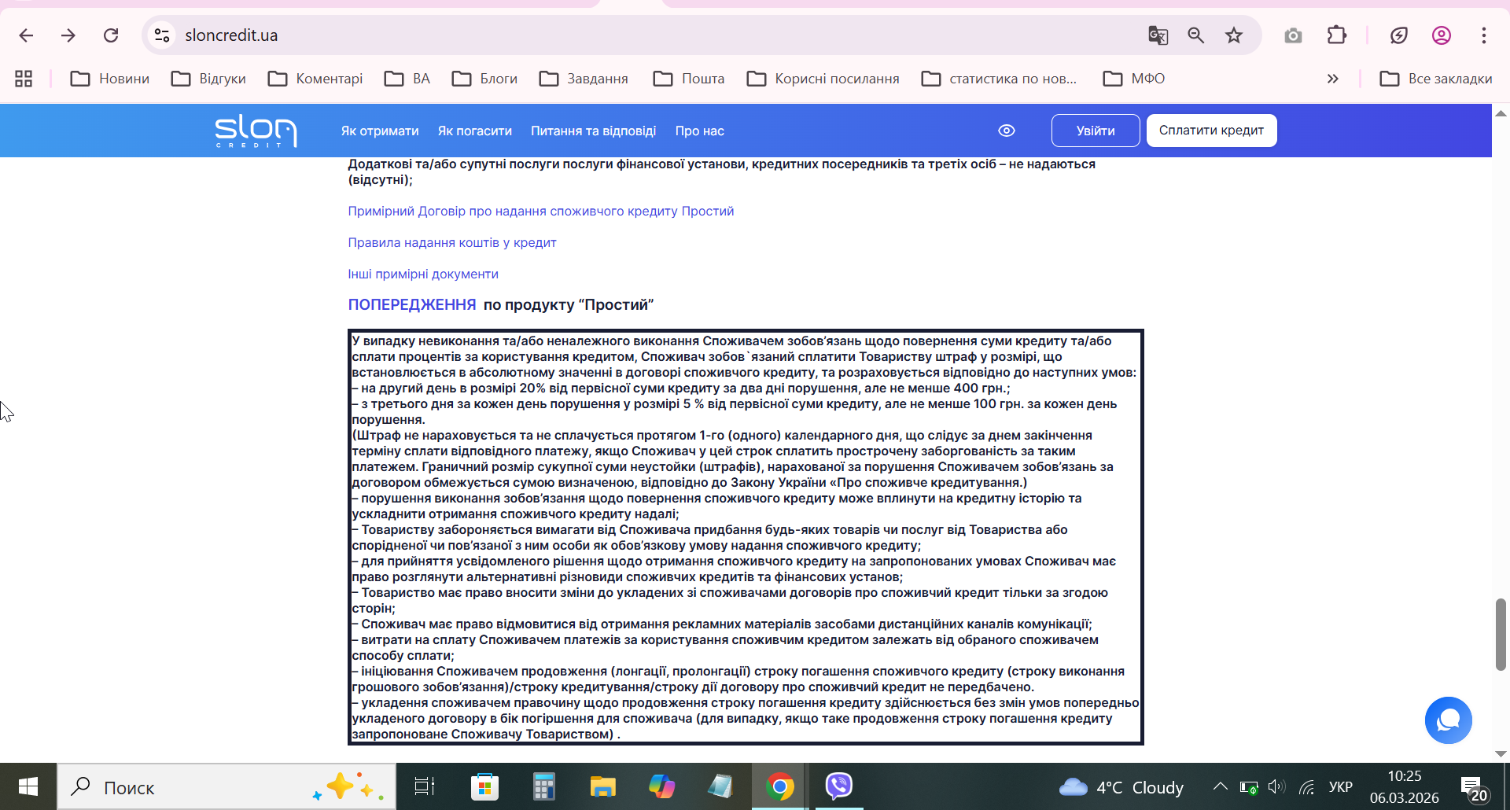Open the chat support bubble

point(1448,720)
